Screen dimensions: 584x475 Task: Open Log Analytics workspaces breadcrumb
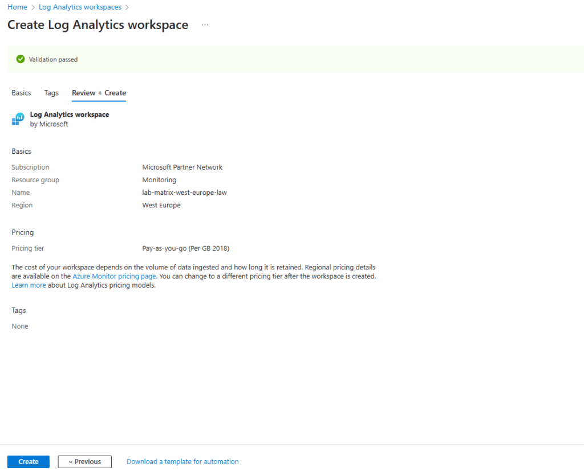80,7
